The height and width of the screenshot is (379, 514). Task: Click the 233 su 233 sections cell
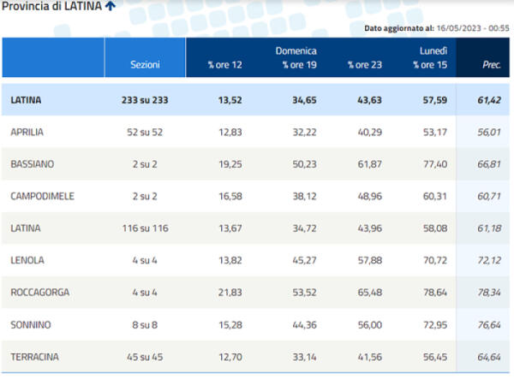pos(145,100)
